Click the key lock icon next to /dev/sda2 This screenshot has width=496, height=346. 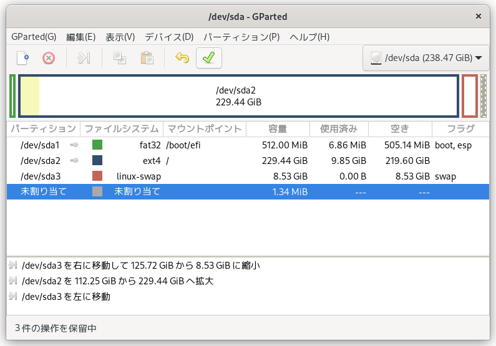(x=74, y=160)
